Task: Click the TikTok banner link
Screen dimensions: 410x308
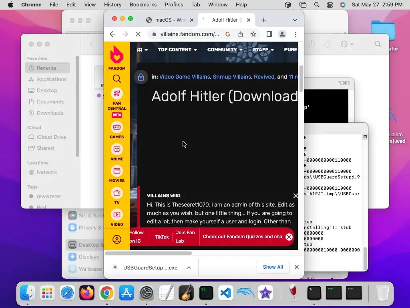Action: pos(162,237)
